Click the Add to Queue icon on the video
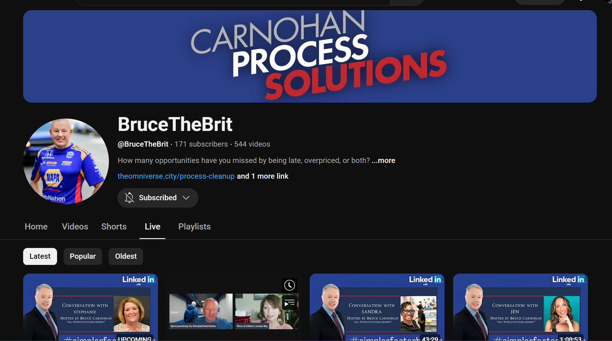 (289, 303)
